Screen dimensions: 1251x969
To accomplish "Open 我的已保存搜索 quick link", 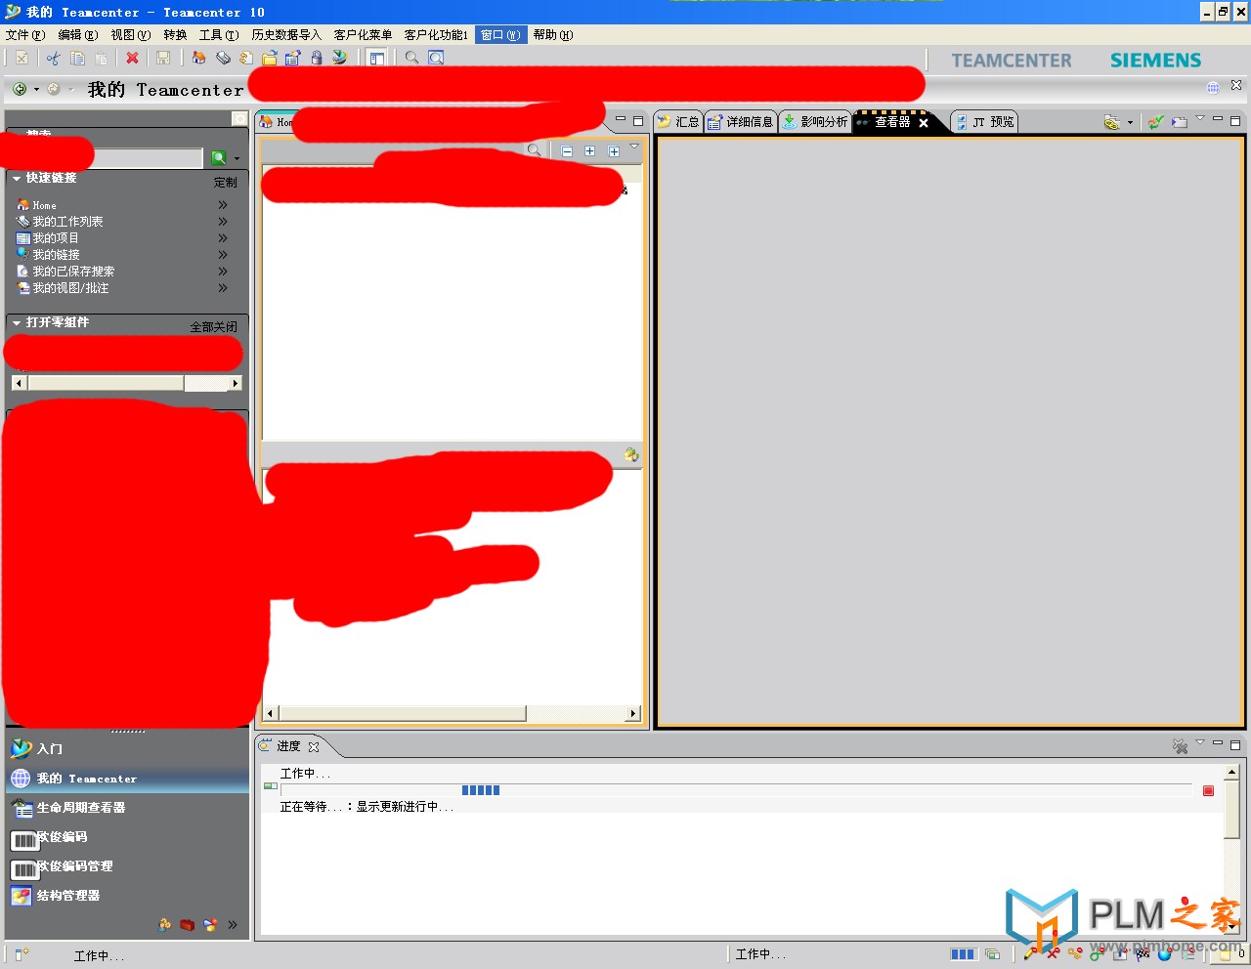I will (73, 272).
